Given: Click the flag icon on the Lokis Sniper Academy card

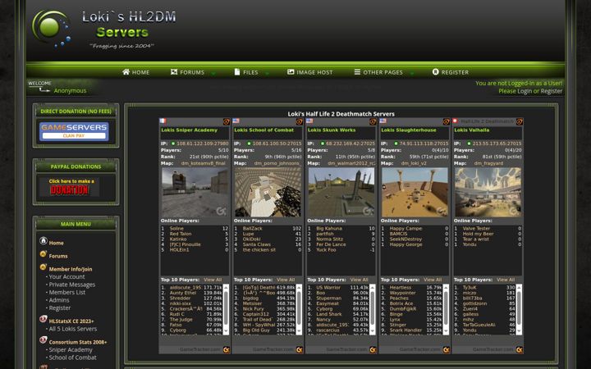Looking at the screenshot, I should pyautogui.click(x=163, y=121).
